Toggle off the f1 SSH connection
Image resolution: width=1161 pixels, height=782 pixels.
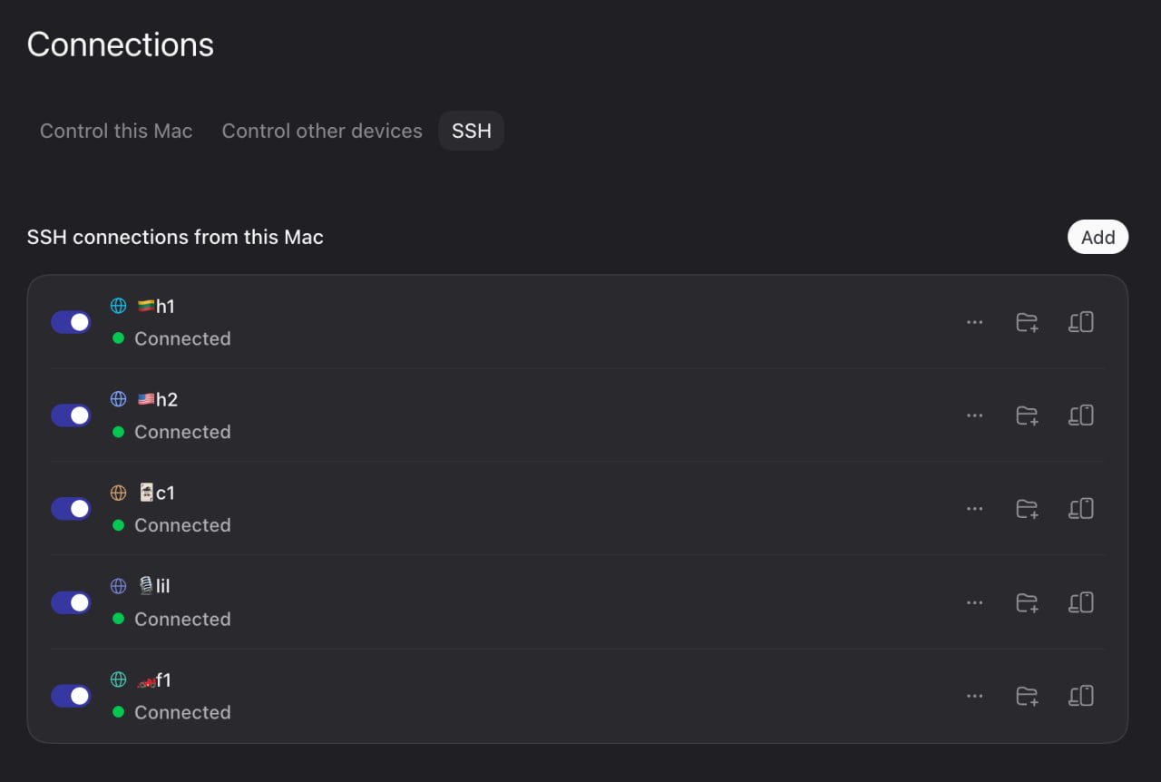(x=71, y=696)
